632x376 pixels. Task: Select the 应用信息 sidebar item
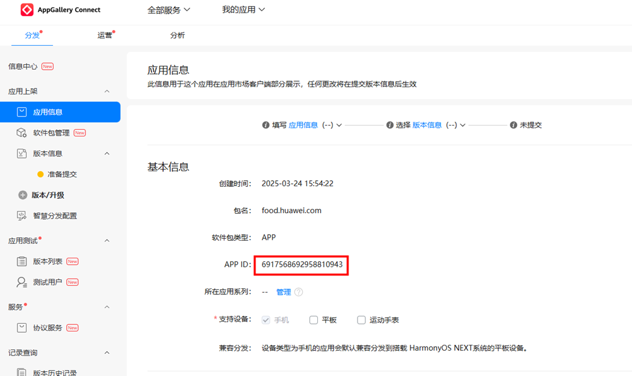(60, 112)
